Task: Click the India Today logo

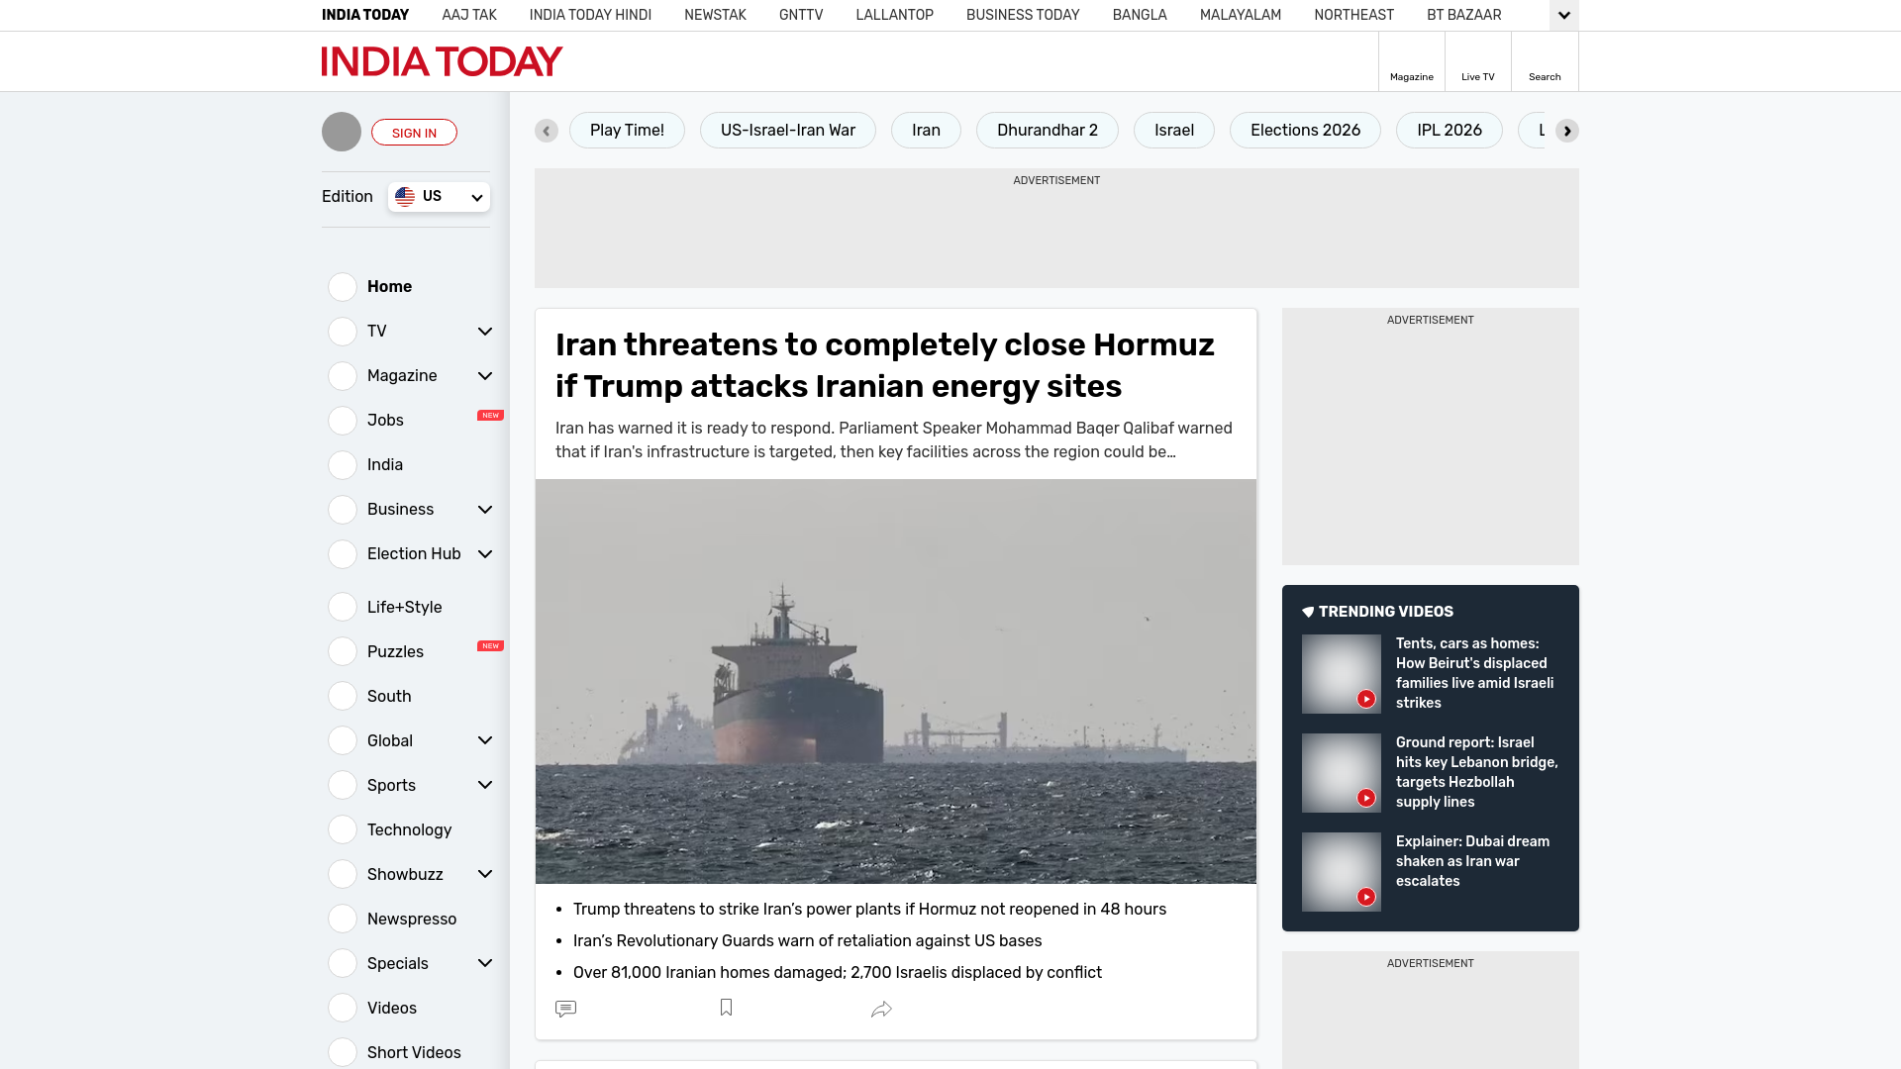Action: tap(442, 61)
